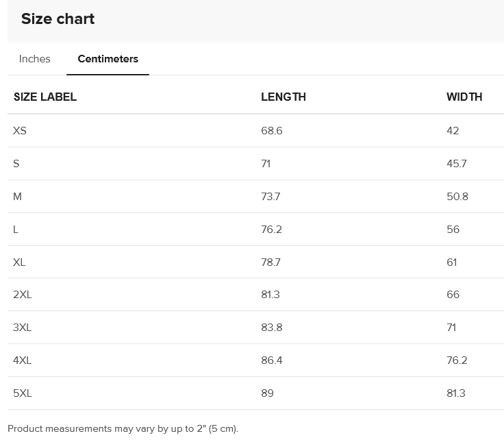
Task: Click the M width value 50.8
Action: (x=457, y=197)
